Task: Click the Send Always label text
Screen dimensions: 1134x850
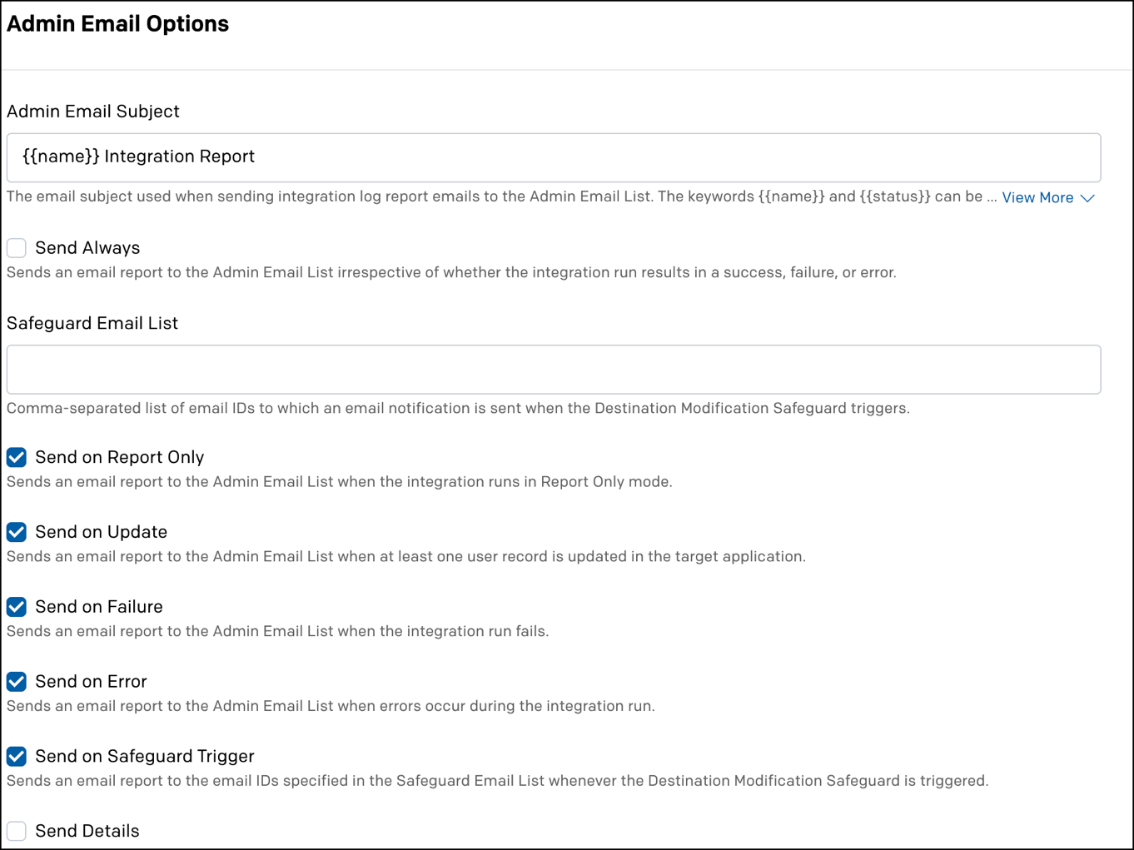Action: click(87, 248)
